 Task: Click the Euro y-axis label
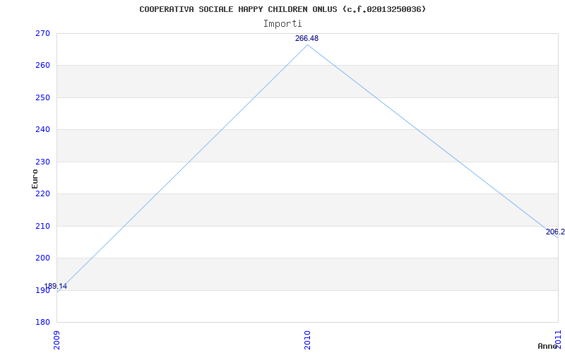click(x=35, y=179)
